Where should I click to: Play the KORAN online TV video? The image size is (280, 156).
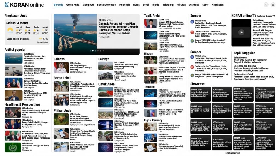(241, 32)
